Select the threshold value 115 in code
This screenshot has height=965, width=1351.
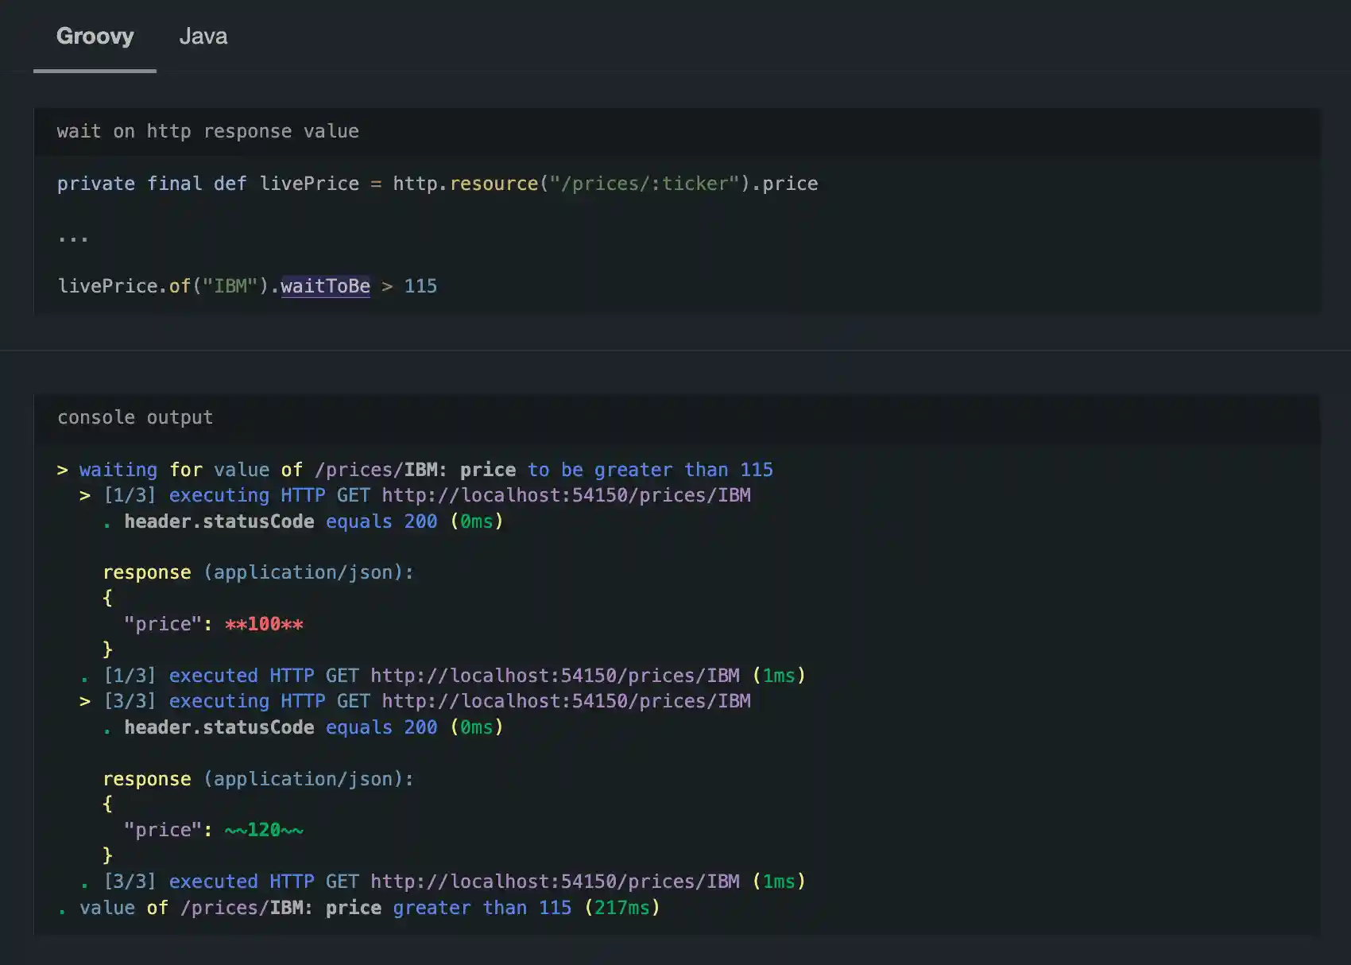click(x=420, y=286)
